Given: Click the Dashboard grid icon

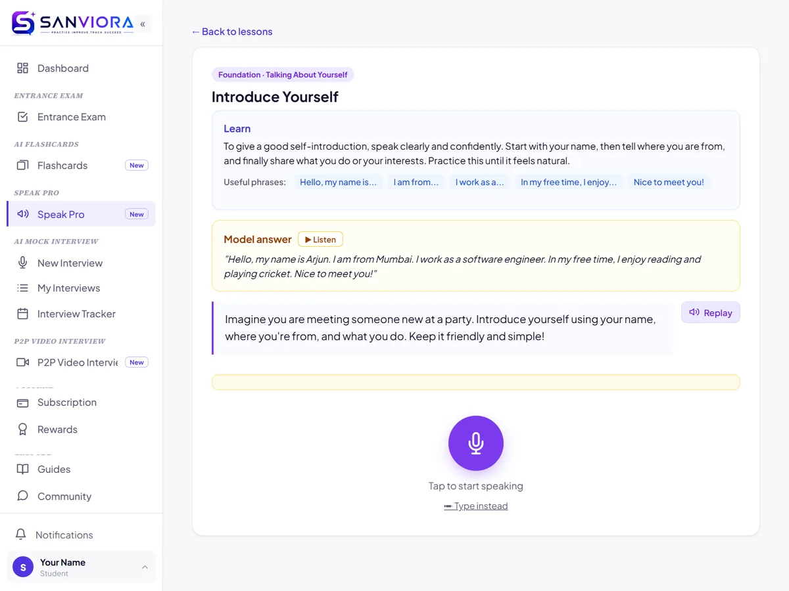Looking at the screenshot, I should coord(23,68).
